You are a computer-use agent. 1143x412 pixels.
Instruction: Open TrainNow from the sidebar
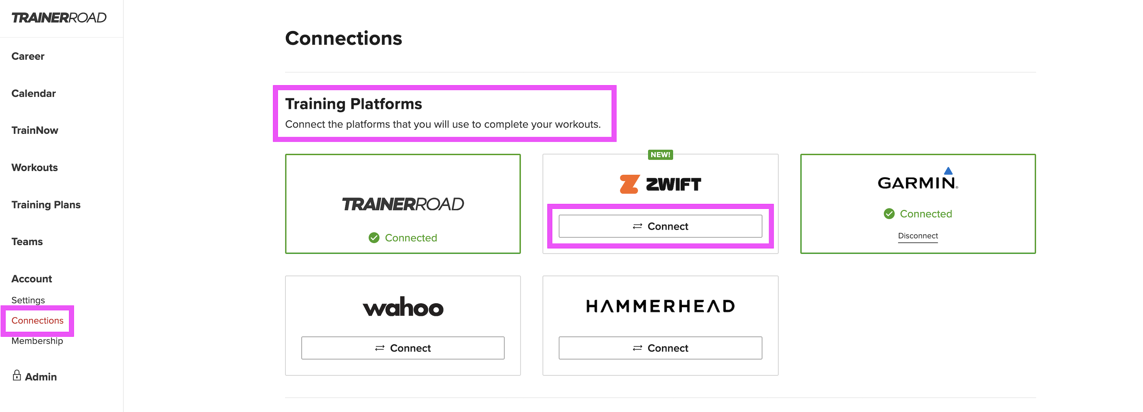click(35, 131)
